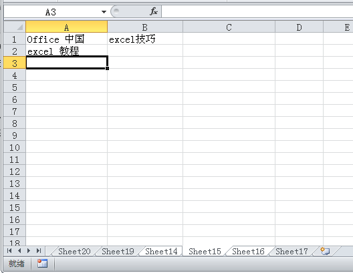This screenshot has height=273, width=353.
Task: Select column A header
Action: click(66, 27)
